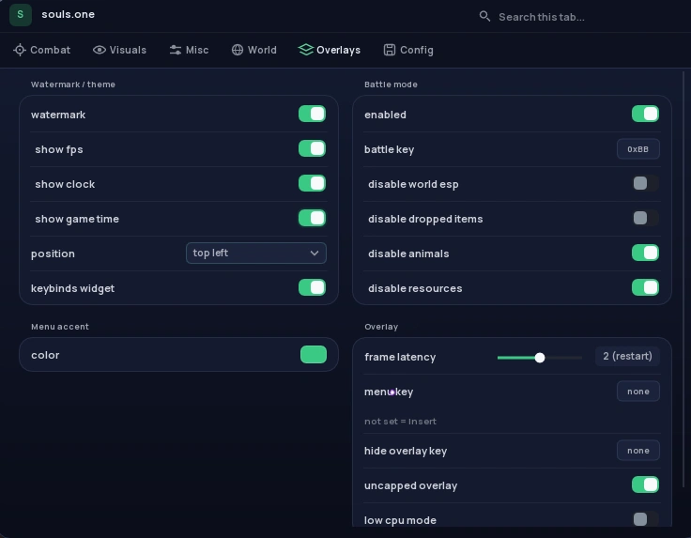
Task: Toggle disable animals off
Action: click(645, 253)
